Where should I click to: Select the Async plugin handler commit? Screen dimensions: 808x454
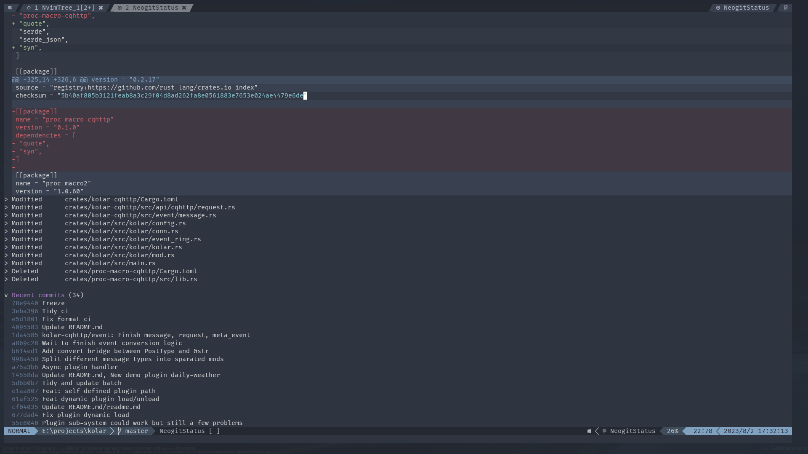[x=80, y=367]
